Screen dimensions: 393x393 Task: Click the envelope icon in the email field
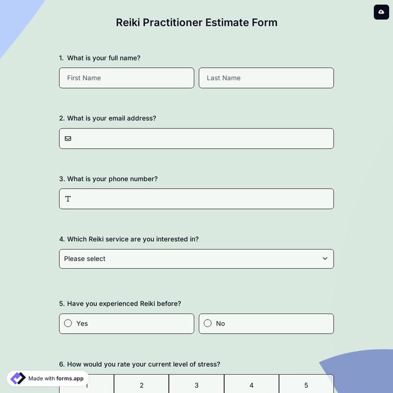(68, 139)
